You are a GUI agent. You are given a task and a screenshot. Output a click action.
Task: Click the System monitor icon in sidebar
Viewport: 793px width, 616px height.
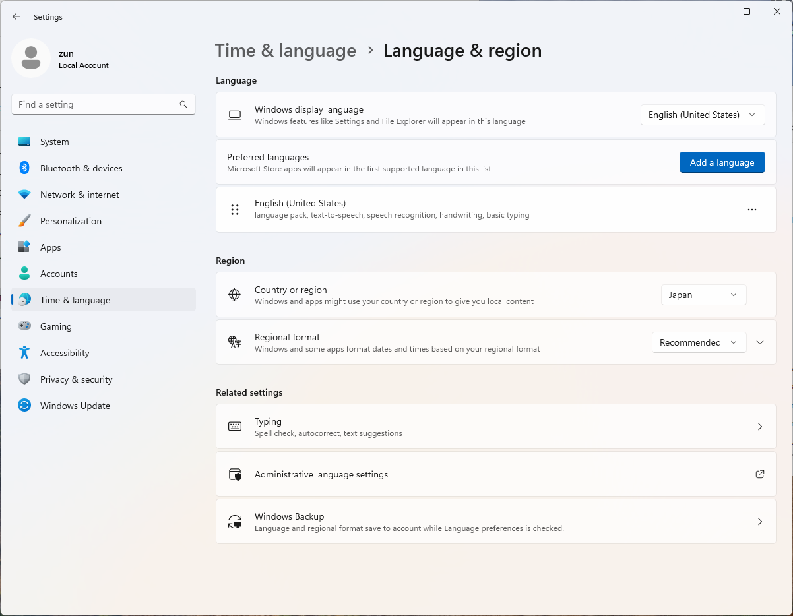click(x=24, y=142)
